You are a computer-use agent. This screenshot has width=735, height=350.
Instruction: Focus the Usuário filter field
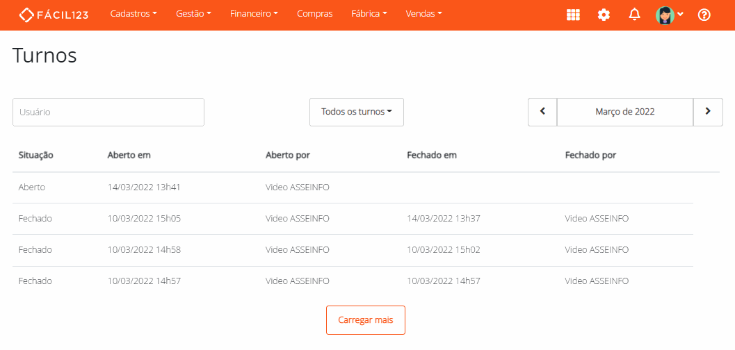[108, 112]
